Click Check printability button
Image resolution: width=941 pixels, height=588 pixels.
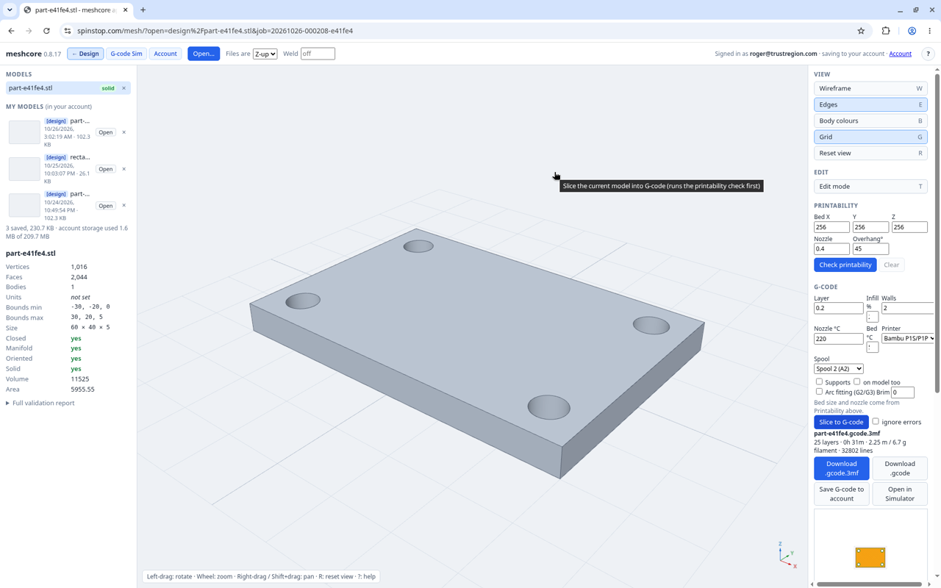pos(845,265)
